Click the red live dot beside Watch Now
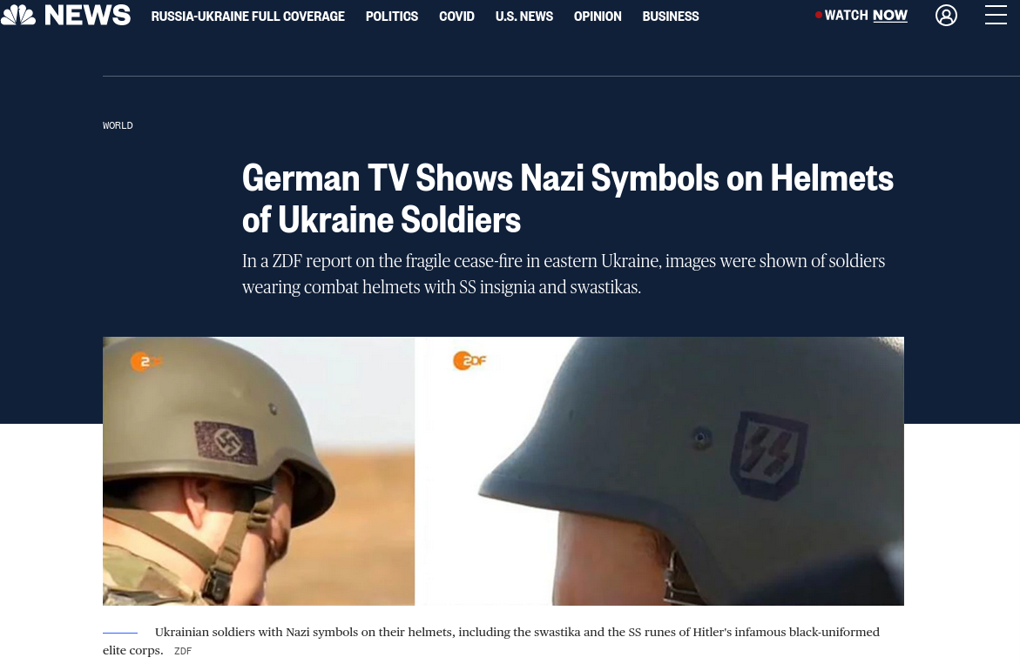The image size is (1020, 664). point(818,15)
